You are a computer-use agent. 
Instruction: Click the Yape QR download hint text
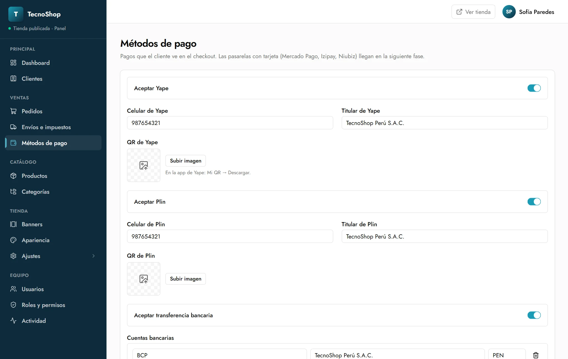pyautogui.click(x=208, y=173)
